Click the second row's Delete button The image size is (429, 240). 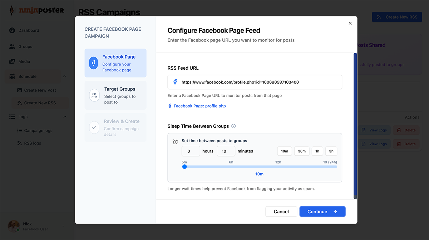406,144
